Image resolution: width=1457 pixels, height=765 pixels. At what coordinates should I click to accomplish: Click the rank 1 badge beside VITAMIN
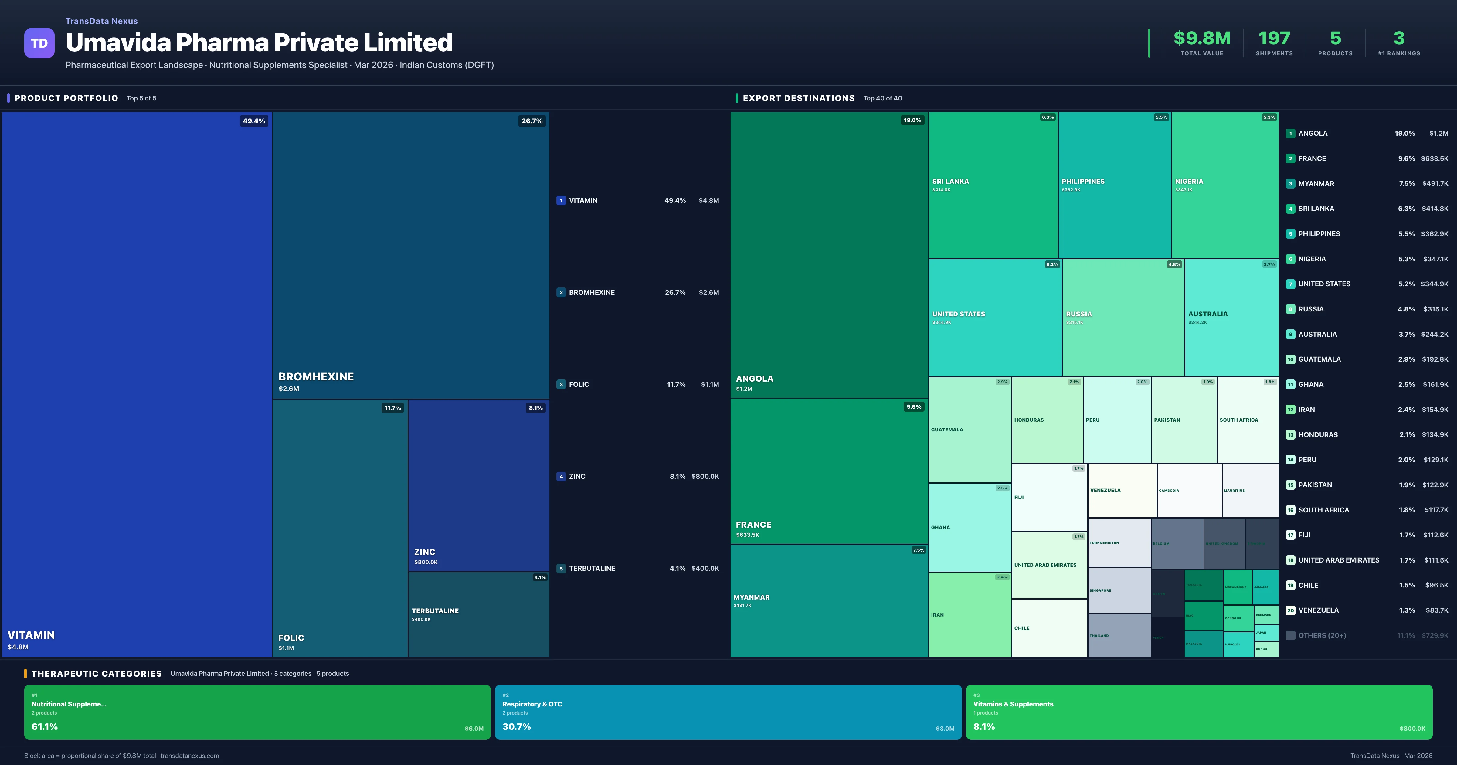[561, 200]
